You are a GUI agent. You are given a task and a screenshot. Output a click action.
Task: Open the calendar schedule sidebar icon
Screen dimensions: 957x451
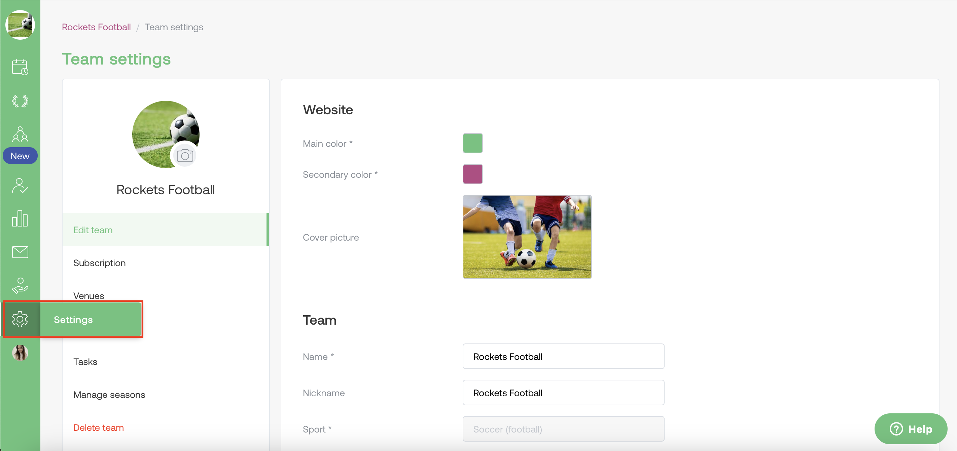tap(20, 68)
